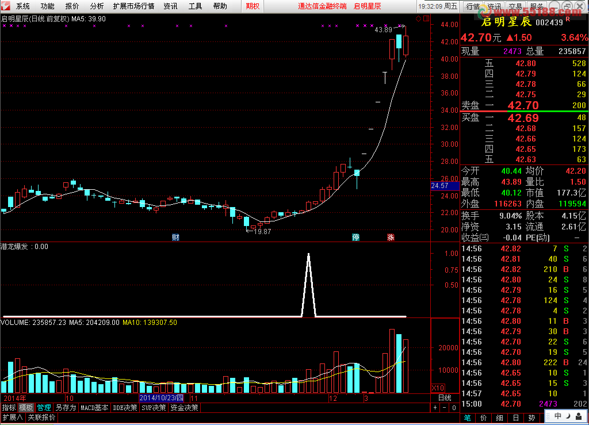Open the 帮助 menu

click(x=220, y=6)
